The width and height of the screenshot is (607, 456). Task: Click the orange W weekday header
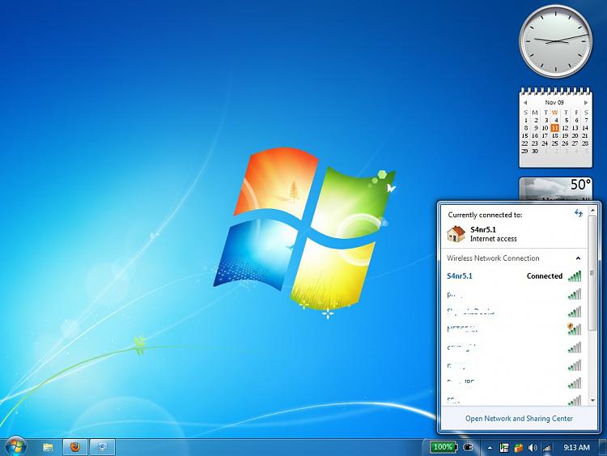(x=554, y=113)
